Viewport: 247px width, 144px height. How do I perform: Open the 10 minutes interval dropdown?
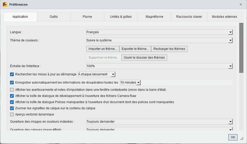click(130, 83)
